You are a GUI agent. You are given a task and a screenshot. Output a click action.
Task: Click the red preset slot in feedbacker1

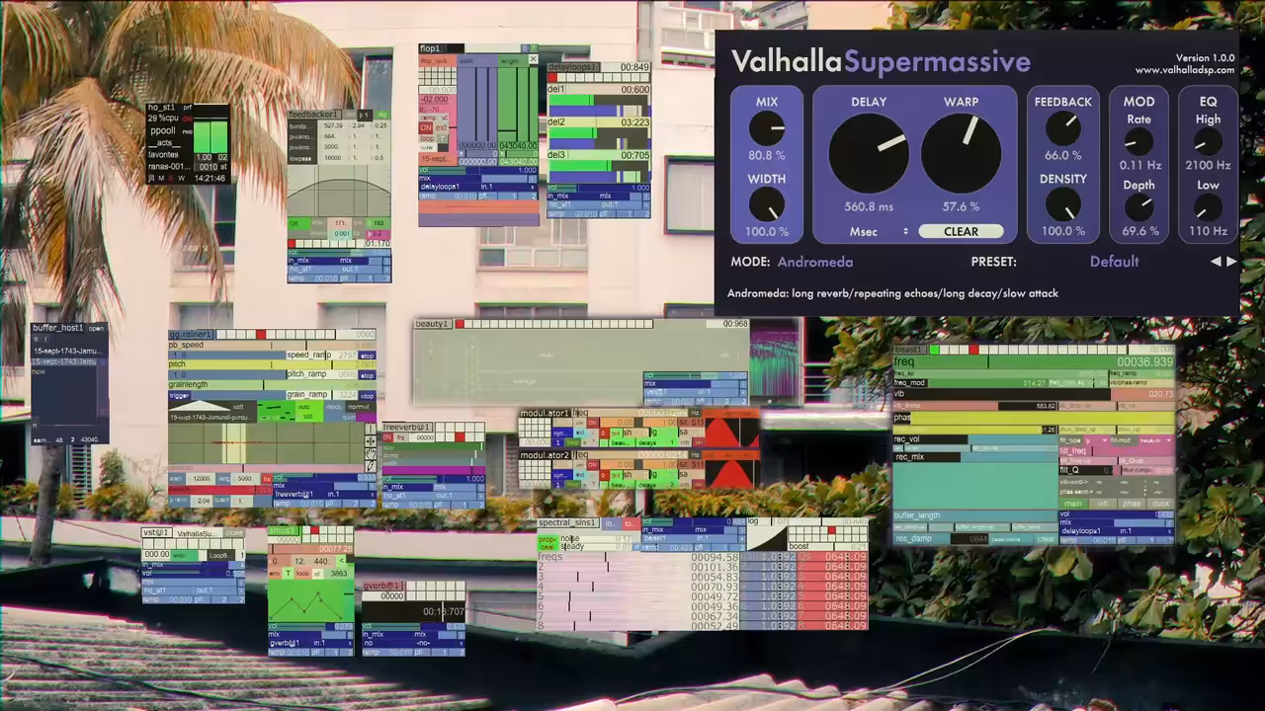point(294,243)
